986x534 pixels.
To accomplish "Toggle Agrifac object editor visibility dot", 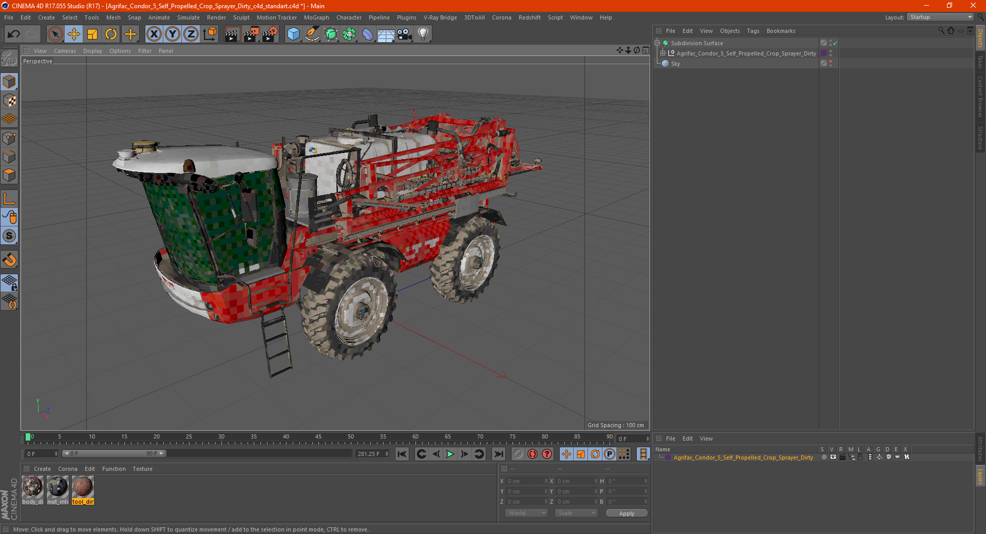I will [830, 51].
